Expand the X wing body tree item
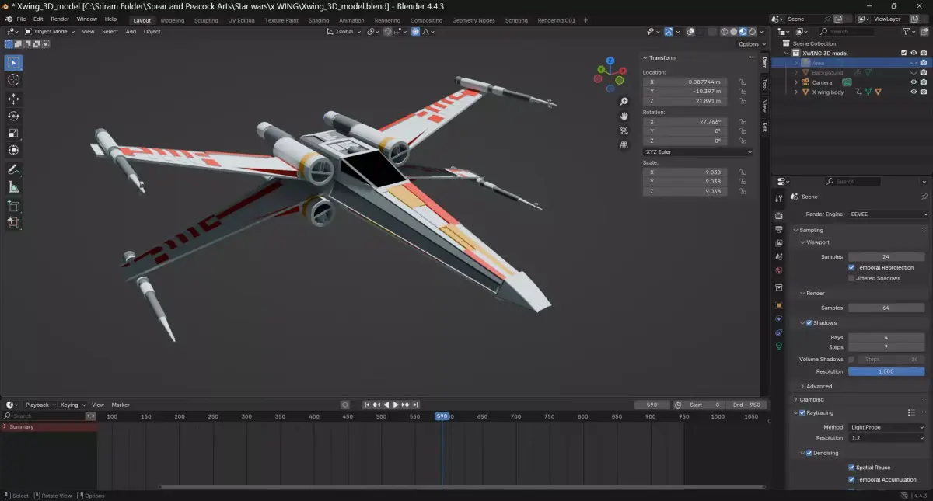Image resolution: width=933 pixels, height=501 pixels. coord(796,92)
